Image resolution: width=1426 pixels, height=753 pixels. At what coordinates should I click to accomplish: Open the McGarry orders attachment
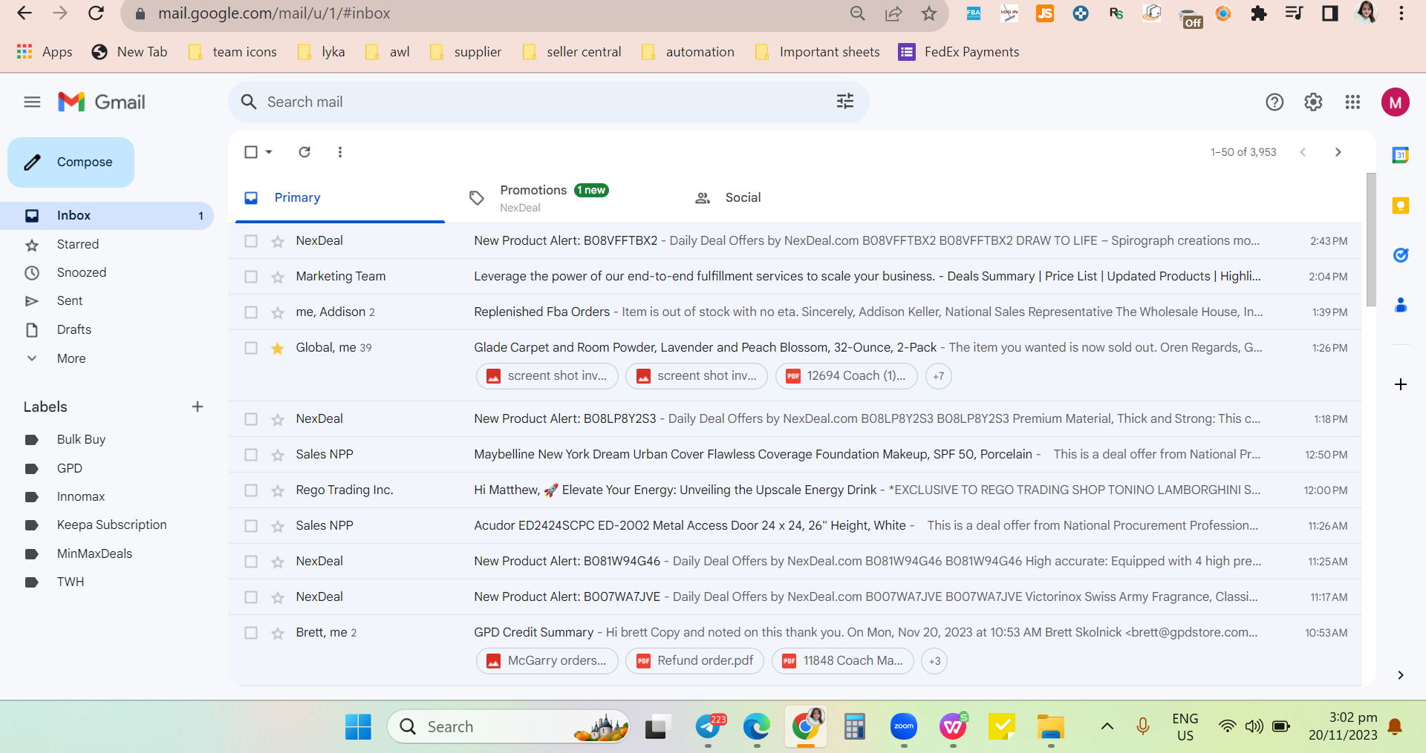pyautogui.click(x=547, y=661)
